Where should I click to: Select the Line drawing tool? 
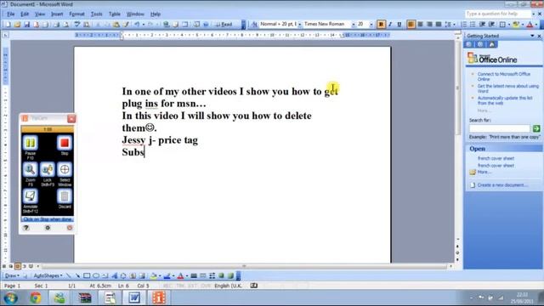click(68, 275)
